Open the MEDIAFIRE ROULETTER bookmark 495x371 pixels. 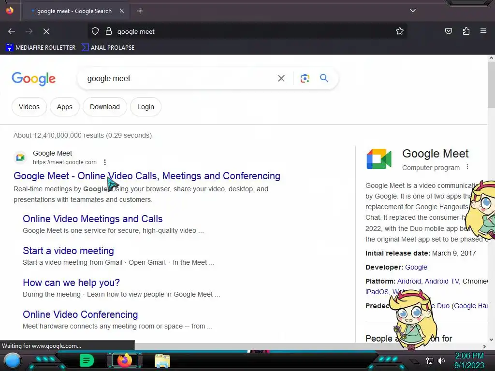tap(41, 48)
